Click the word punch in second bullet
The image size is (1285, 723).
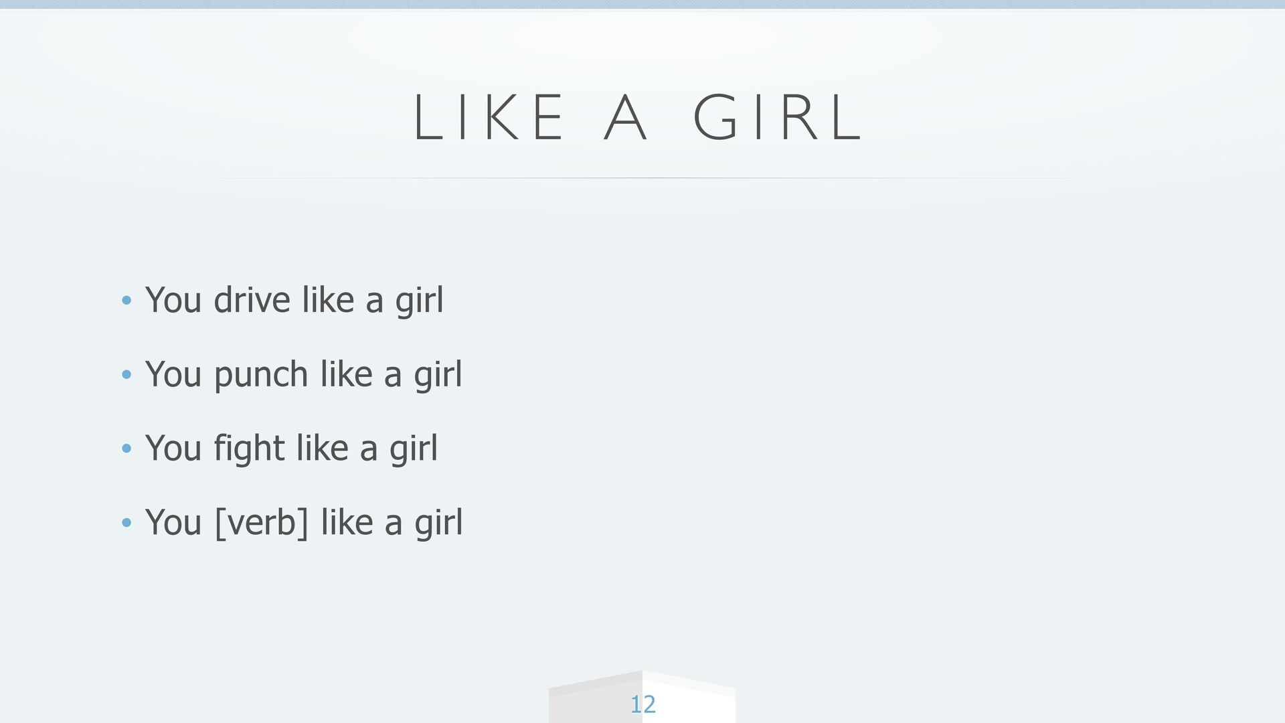tap(261, 375)
